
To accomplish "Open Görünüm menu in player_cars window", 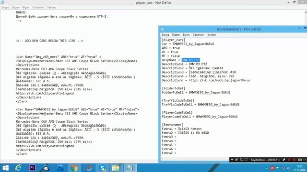I will pyautogui.click(x=38, y=8).
